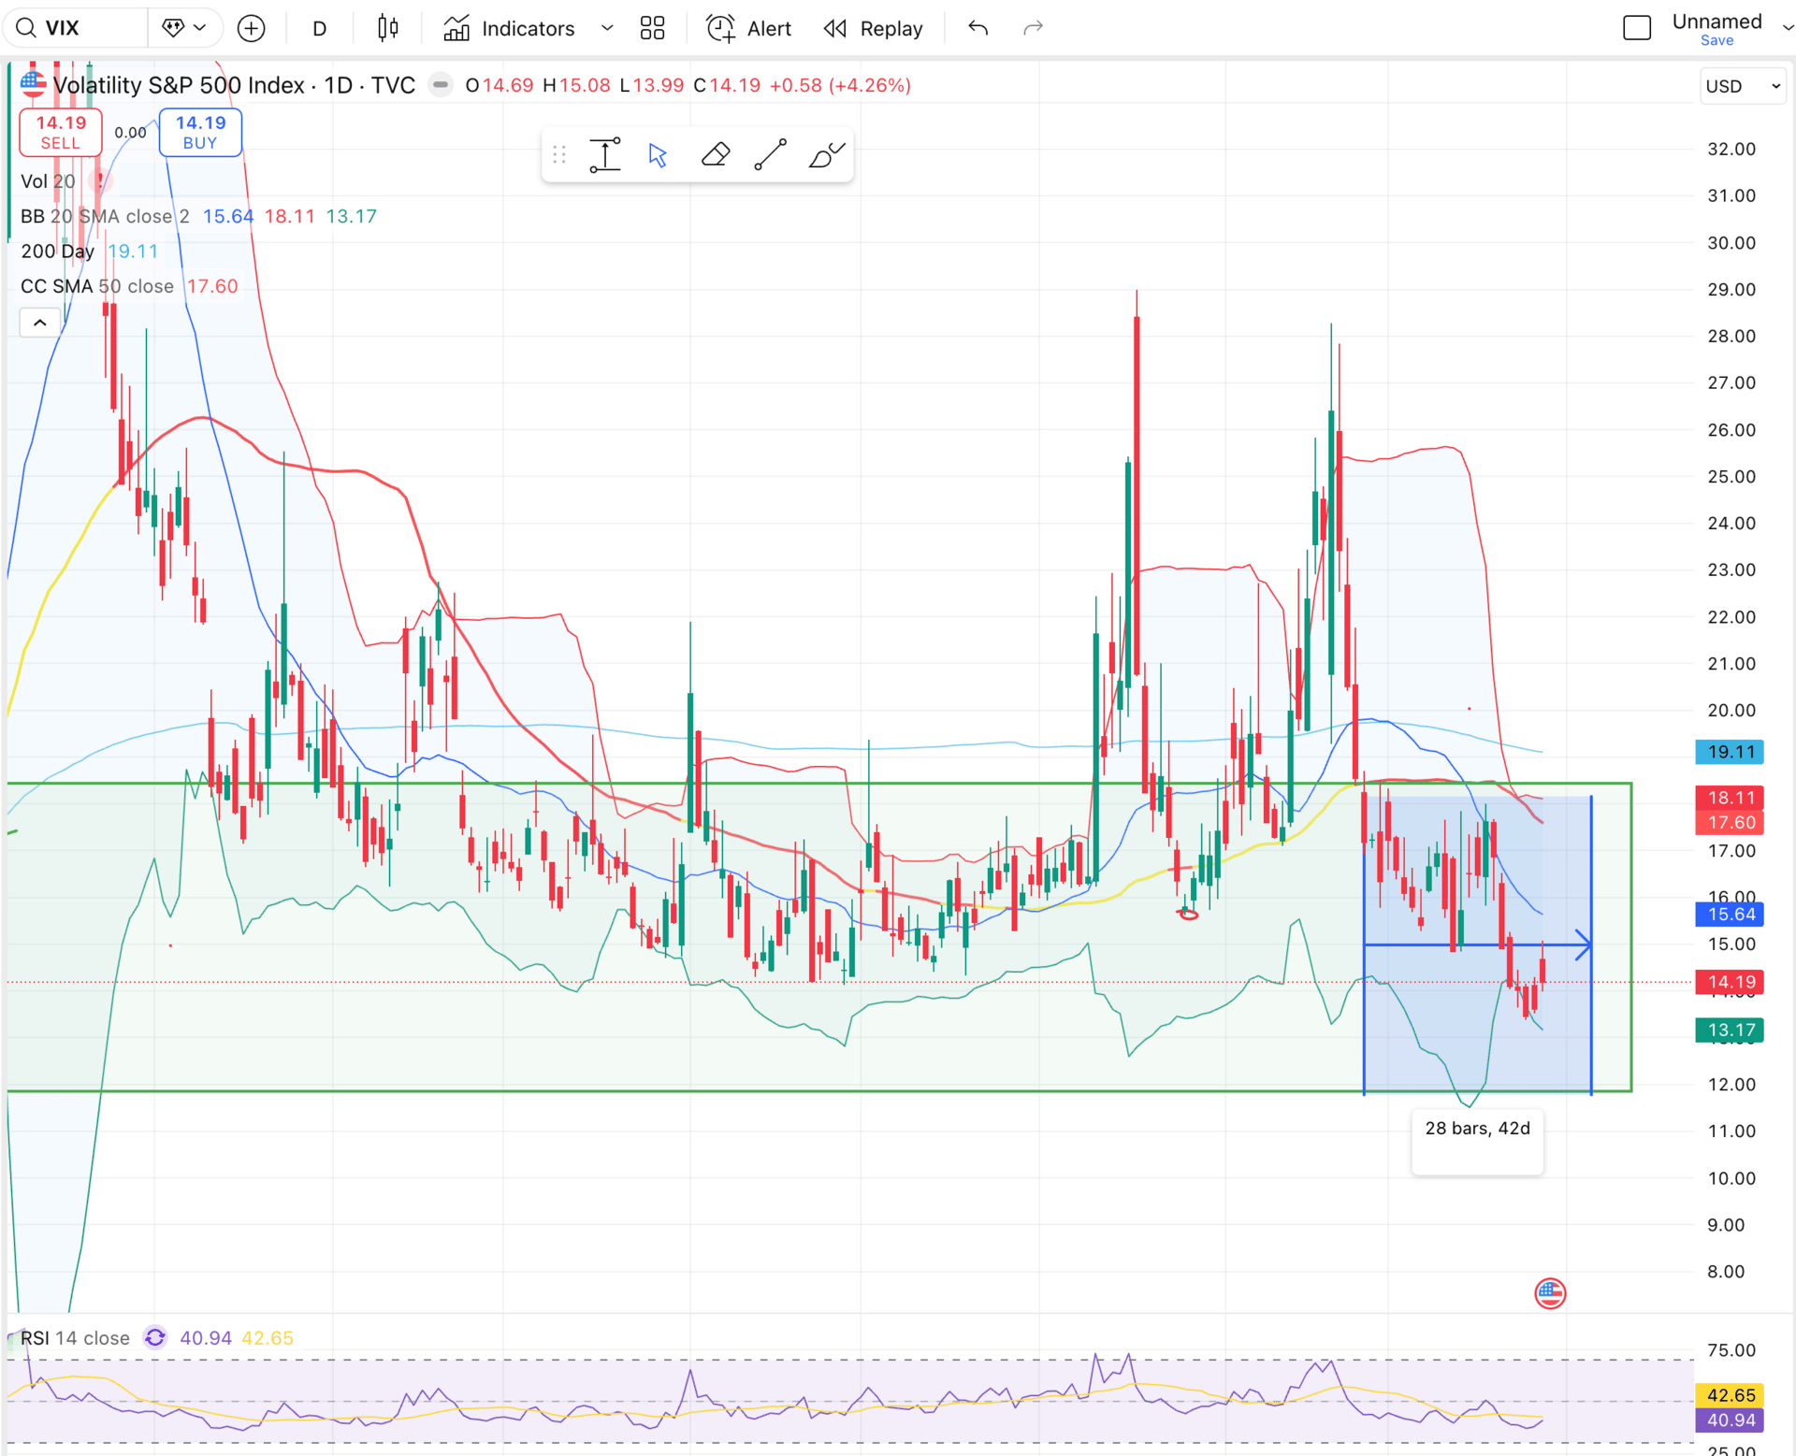Open the candlestick chart style icon
1796x1456 pixels.
tap(387, 28)
